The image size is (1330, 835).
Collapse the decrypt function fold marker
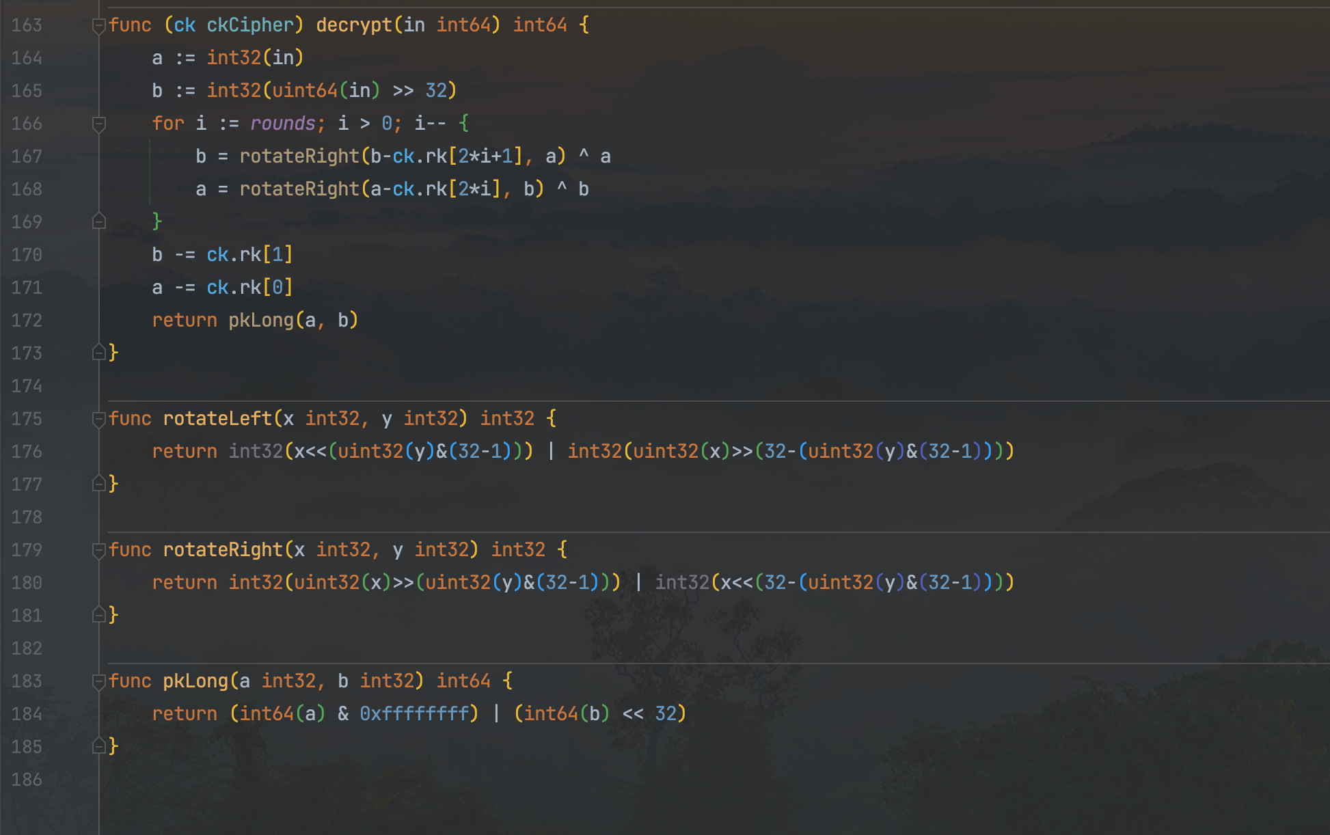[x=98, y=25]
